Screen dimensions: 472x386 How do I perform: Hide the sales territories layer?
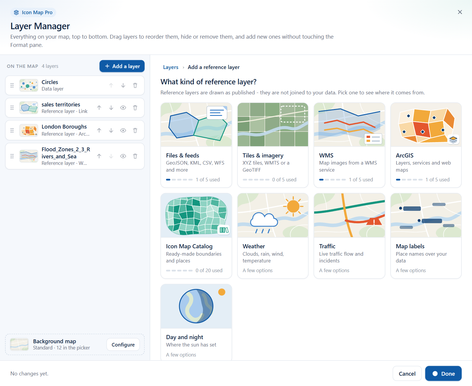coord(123,108)
